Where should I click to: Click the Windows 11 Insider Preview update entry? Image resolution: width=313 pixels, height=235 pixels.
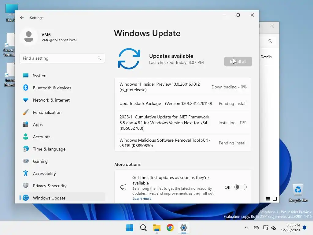click(x=183, y=87)
